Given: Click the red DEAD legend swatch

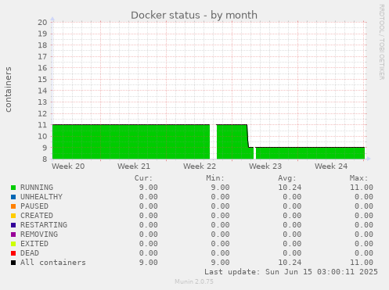Looking at the screenshot, I should click(x=13, y=253).
